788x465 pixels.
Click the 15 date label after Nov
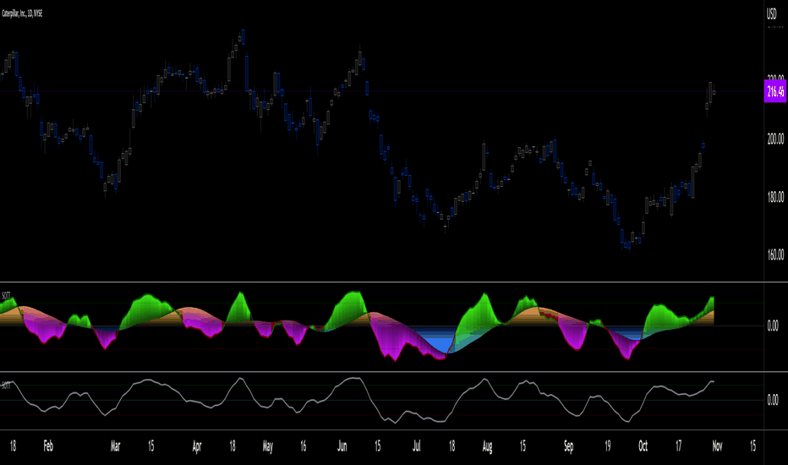(752, 446)
